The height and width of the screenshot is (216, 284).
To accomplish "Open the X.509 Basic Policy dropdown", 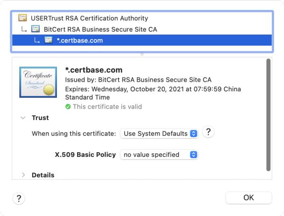I will click(x=159, y=155).
